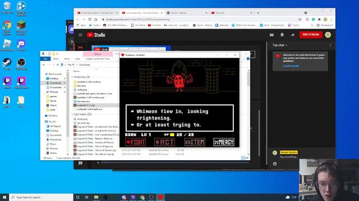Open the Chrome extensions puzzle icon

coord(319,20)
